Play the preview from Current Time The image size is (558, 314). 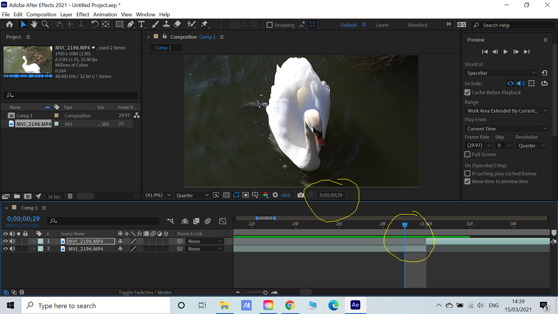pyautogui.click(x=505, y=51)
